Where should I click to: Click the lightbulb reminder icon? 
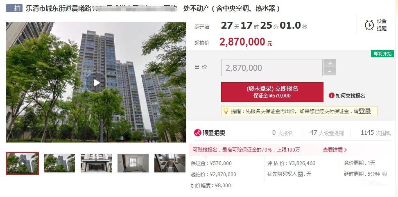225,111
